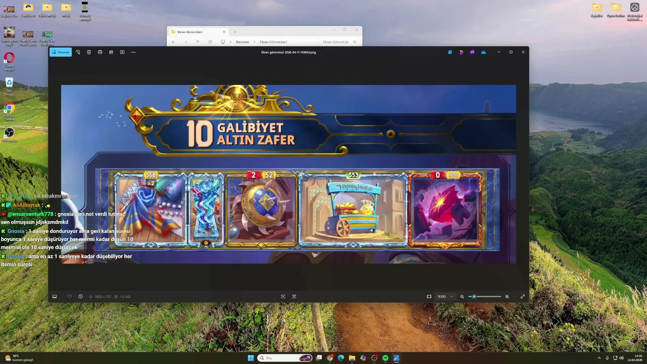The image size is (647, 364).
Task: Open OBS Studio desktop shortcut
Action: point(9,135)
